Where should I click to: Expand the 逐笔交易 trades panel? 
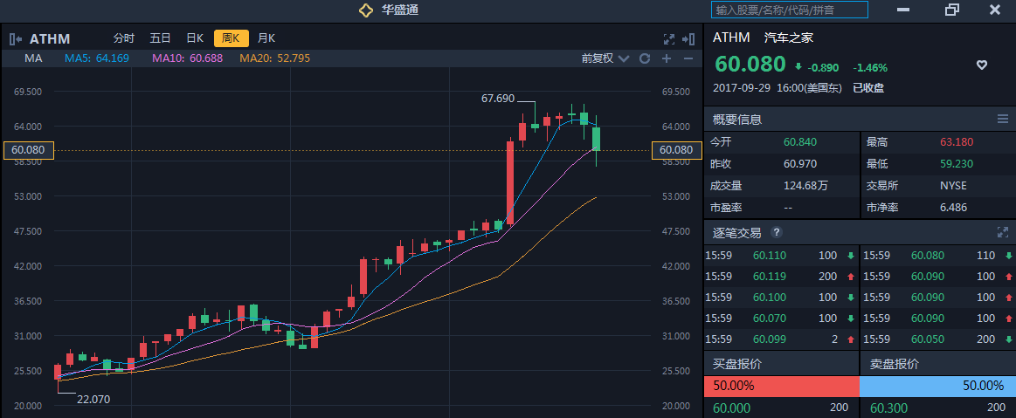(1002, 233)
